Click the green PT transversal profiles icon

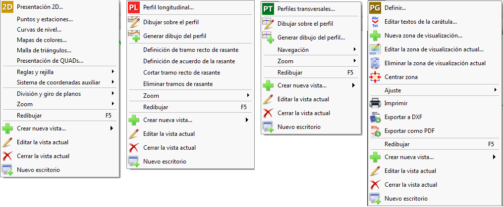(268, 9)
